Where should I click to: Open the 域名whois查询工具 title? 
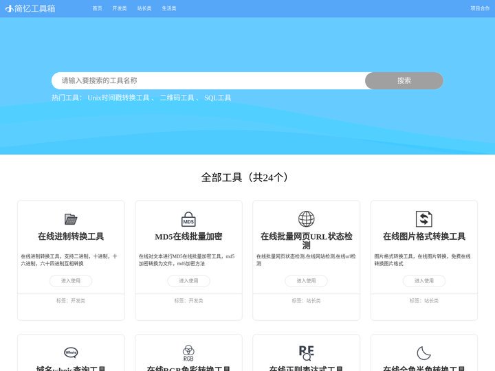[71, 368]
